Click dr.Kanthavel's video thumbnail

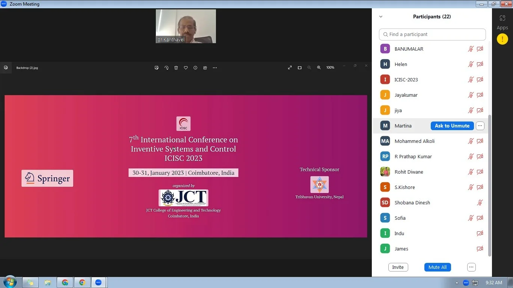point(186,26)
